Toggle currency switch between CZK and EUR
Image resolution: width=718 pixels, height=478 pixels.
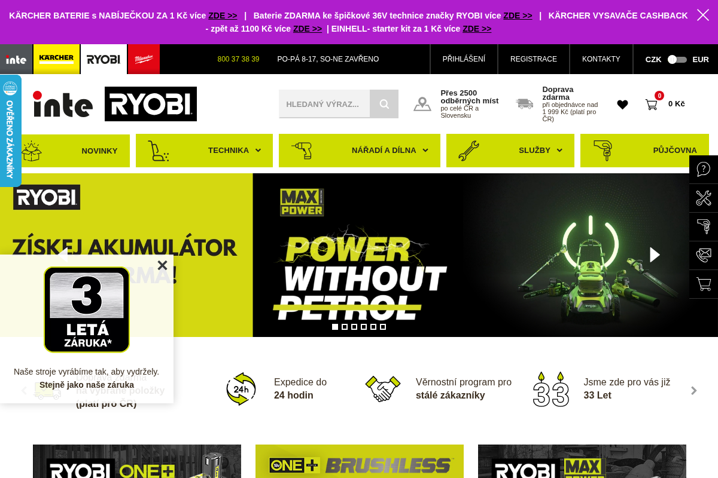pos(677,59)
